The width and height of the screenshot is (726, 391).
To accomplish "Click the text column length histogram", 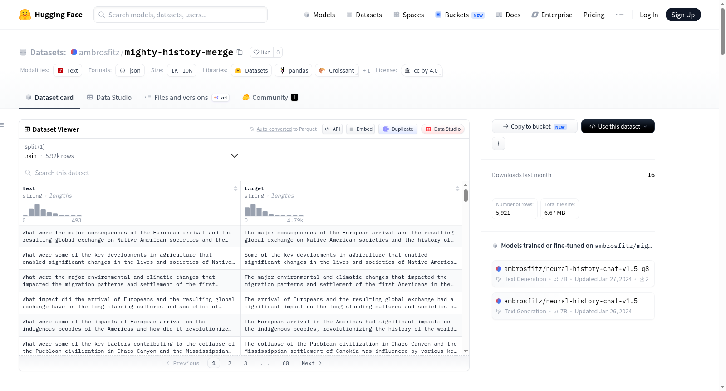I will (52, 209).
